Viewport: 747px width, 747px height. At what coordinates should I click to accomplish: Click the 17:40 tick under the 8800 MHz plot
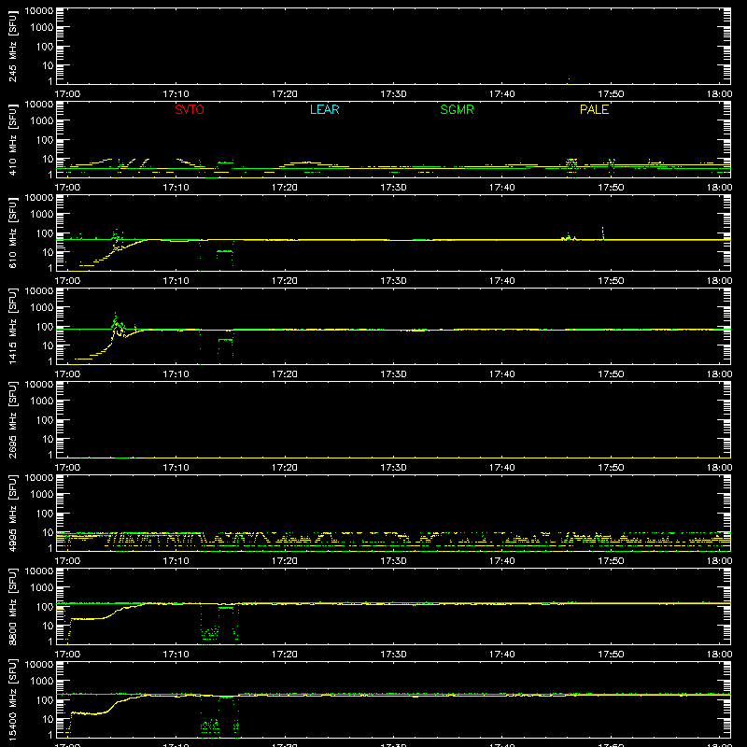tap(502, 655)
